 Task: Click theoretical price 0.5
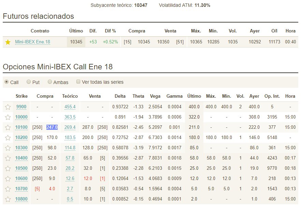(x=70, y=199)
